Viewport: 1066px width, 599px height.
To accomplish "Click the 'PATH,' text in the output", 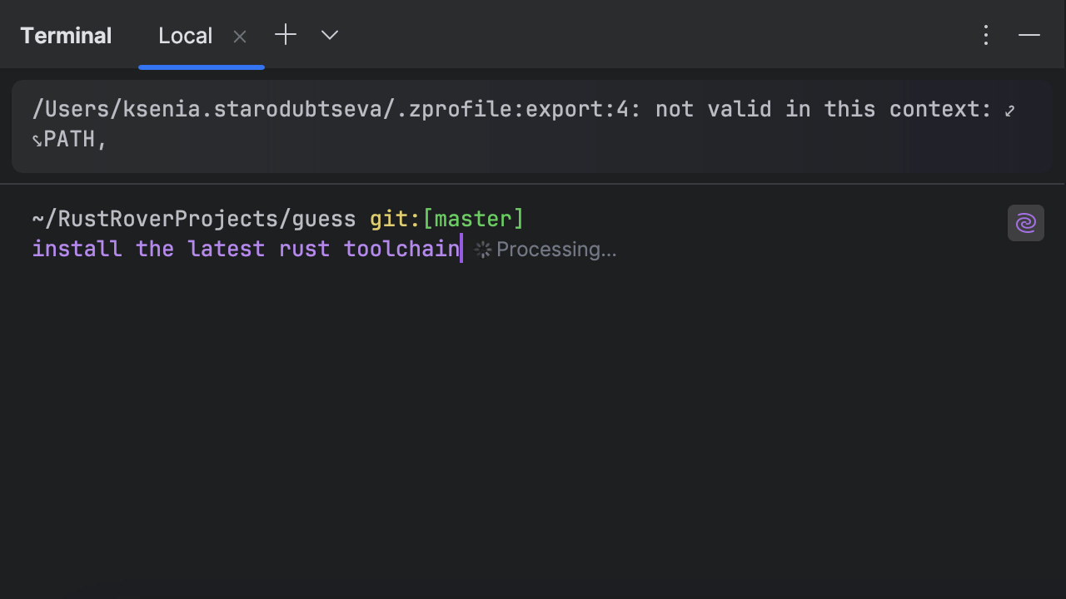I will (x=75, y=139).
